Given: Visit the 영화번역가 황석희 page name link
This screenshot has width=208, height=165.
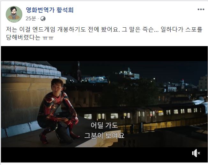Looking at the screenshot, I should point(50,10).
